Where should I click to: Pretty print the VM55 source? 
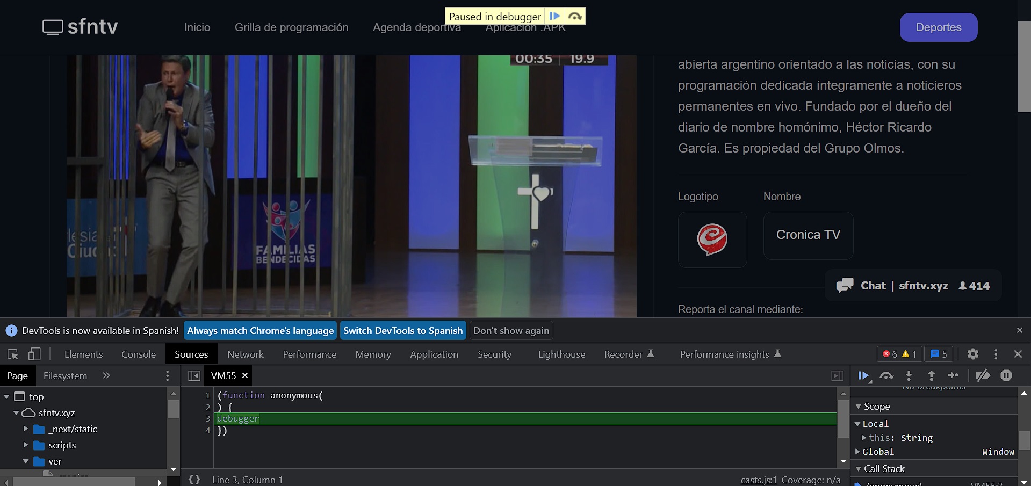[194, 480]
